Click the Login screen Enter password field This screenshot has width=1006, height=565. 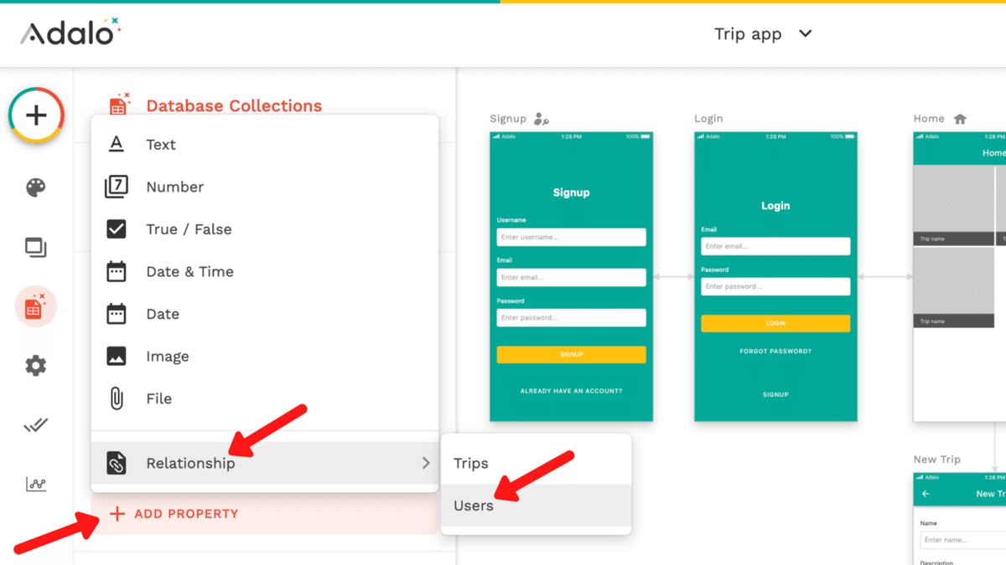775,286
